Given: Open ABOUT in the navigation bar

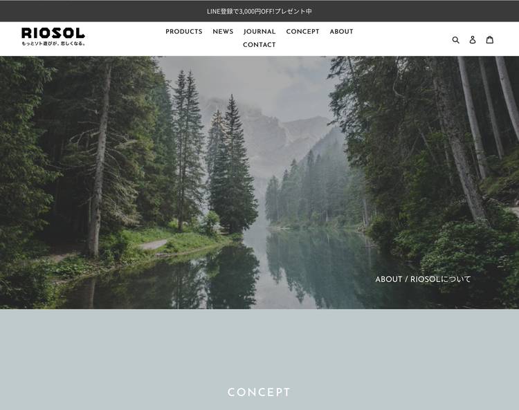Looking at the screenshot, I should coord(342,31).
